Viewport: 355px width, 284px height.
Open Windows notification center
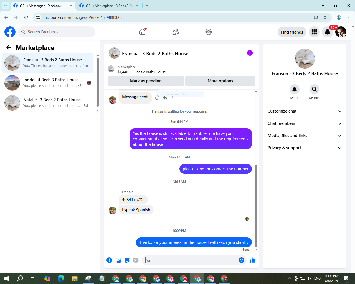click(346, 278)
